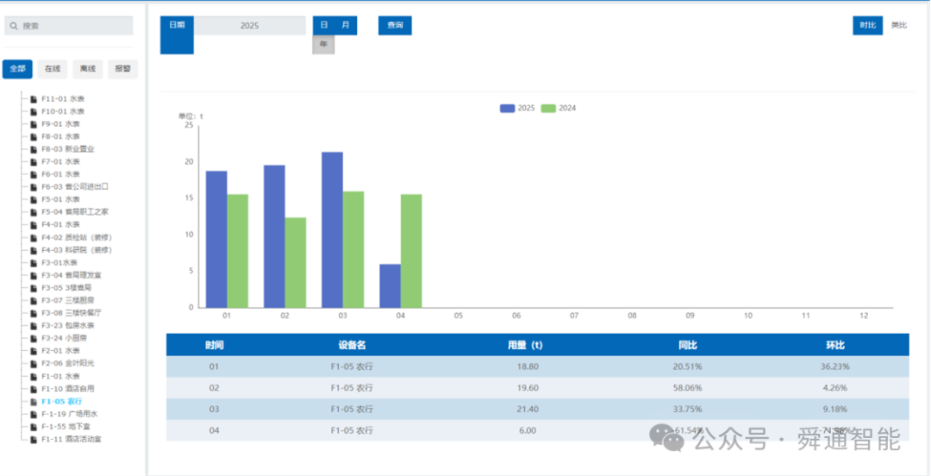Switch to 类比 comparison mode
Viewport: 931px width, 476px height.
coord(899,25)
